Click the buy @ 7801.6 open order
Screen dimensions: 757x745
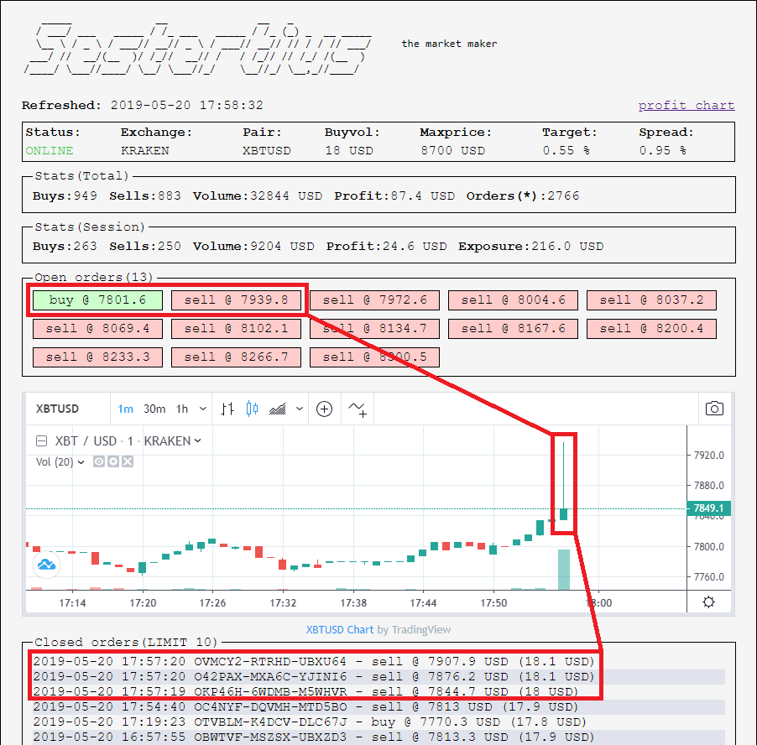click(97, 300)
